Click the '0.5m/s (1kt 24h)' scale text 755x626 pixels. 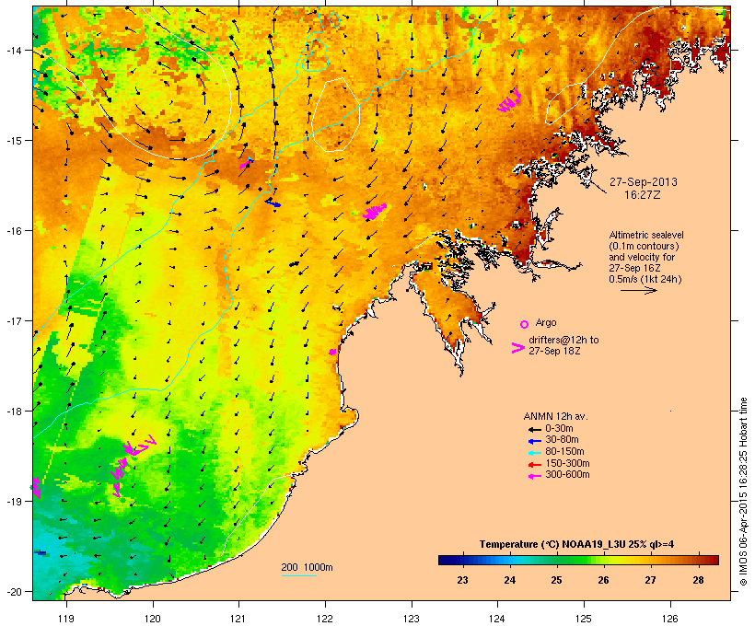(645, 279)
